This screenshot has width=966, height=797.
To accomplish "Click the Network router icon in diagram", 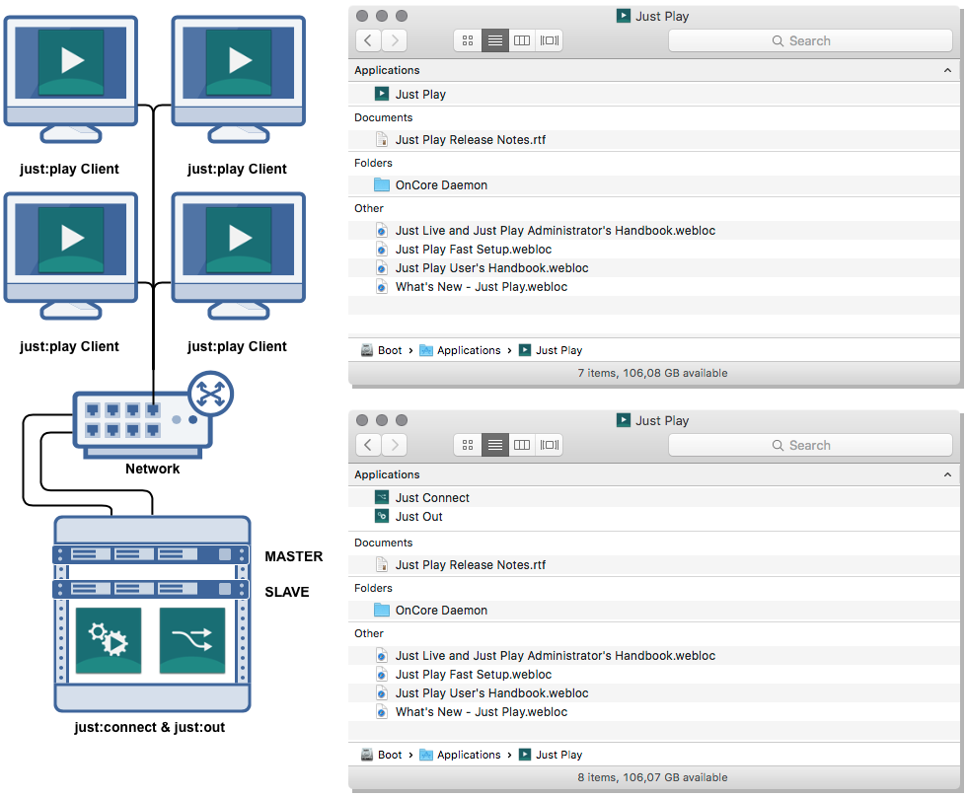I will pos(153,414).
